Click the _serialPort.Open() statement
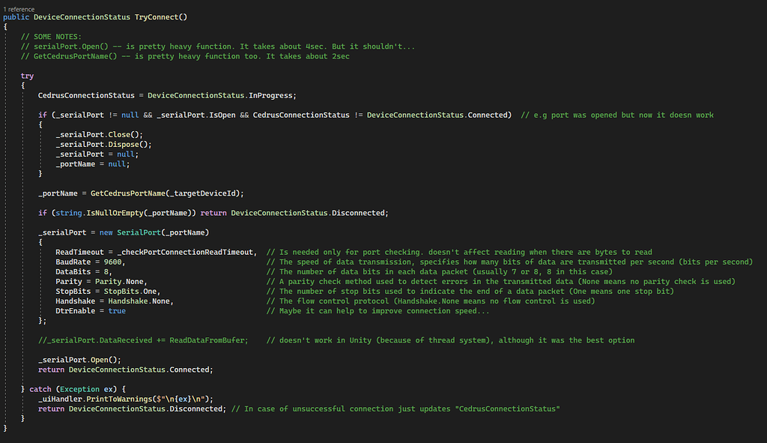 click(x=79, y=360)
